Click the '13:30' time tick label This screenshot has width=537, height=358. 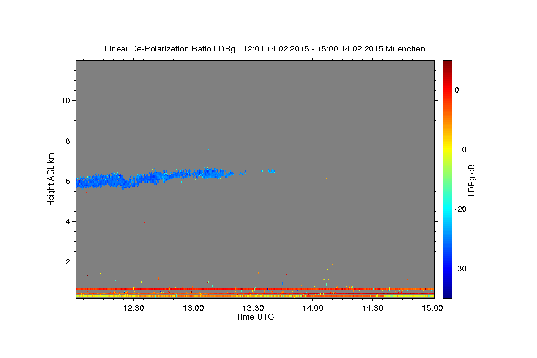253,308
